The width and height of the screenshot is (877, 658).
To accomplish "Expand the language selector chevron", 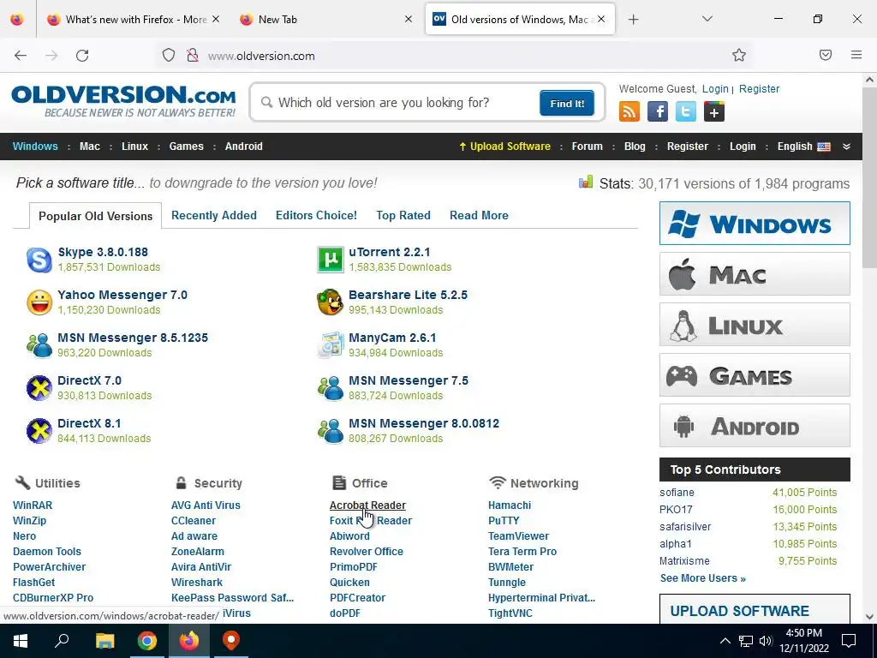I will [847, 147].
